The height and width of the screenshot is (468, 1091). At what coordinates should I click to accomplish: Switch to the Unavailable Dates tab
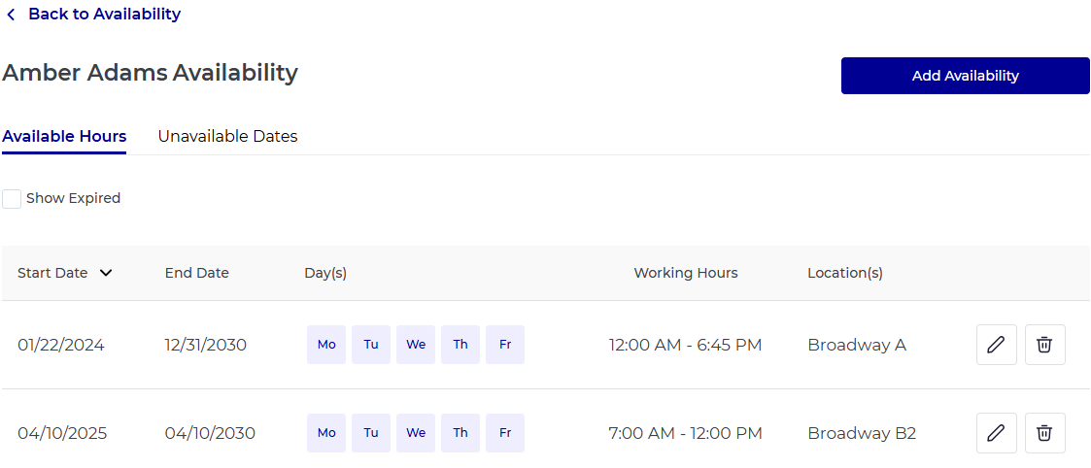(x=227, y=136)
